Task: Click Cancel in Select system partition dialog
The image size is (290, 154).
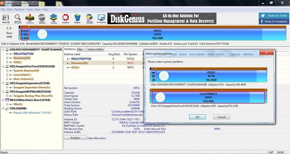Action: 222,117
